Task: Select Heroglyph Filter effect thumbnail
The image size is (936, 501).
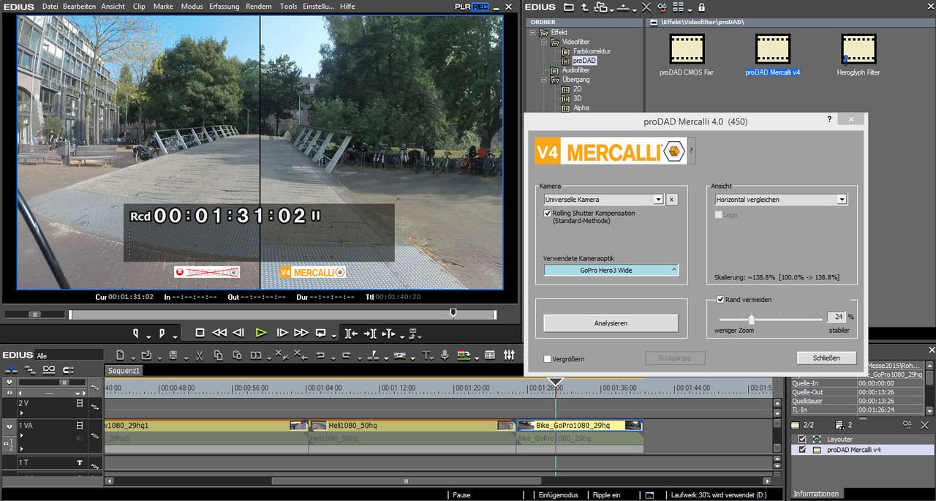Action: tap(858, 55)
